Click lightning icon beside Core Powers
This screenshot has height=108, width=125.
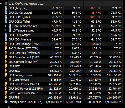pyautogui.click(x=10, y=80)
